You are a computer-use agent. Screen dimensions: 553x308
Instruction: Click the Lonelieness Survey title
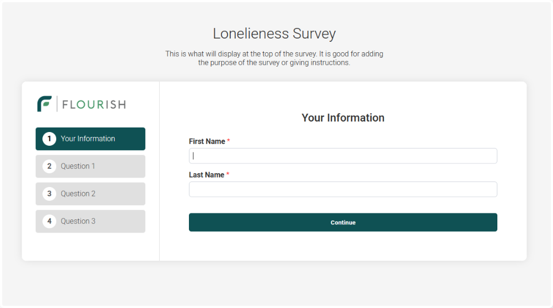274,34
